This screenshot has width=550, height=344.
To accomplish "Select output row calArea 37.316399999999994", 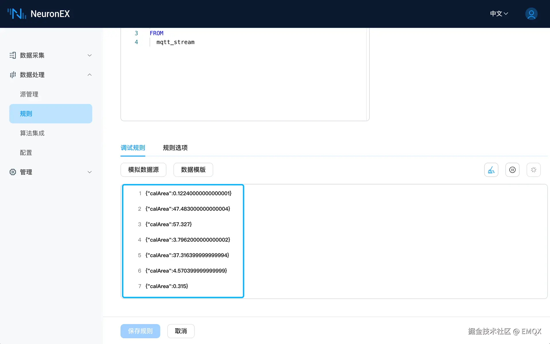I will click(187, 255).
